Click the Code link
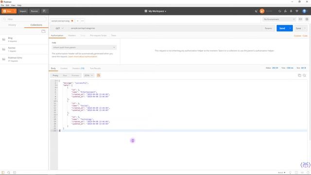Screen dimensions: 311x175 point(305,35)
